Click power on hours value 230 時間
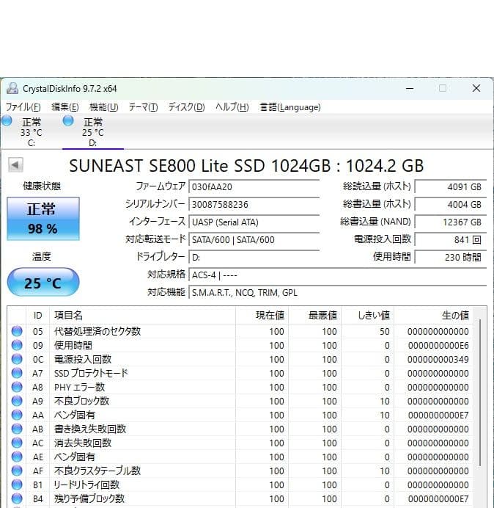 (x=451, y=257)
